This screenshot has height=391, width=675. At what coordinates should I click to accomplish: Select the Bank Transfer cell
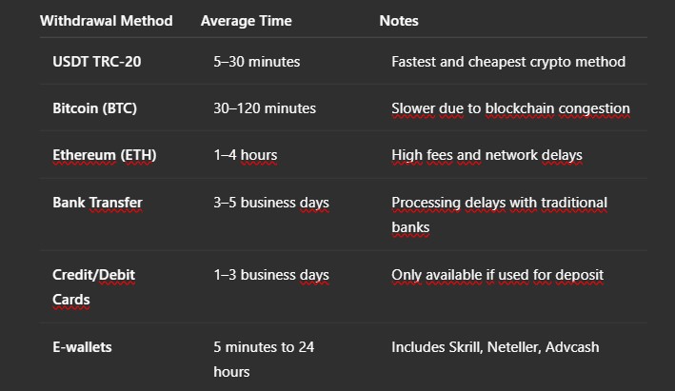coord(97,203)
